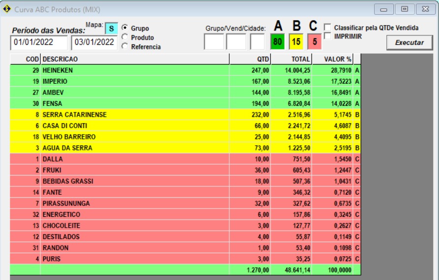
Task: Select the Grupo radio option
Action: coord(125,28)
